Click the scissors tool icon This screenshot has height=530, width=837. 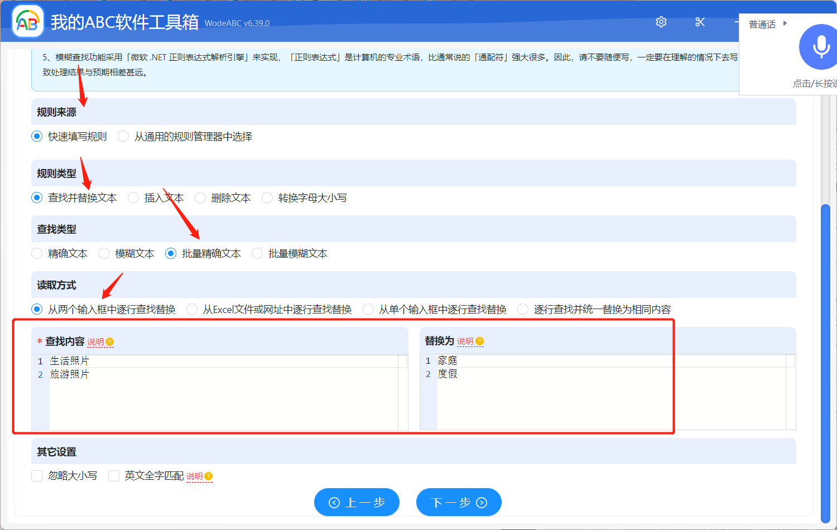(700, 22)
